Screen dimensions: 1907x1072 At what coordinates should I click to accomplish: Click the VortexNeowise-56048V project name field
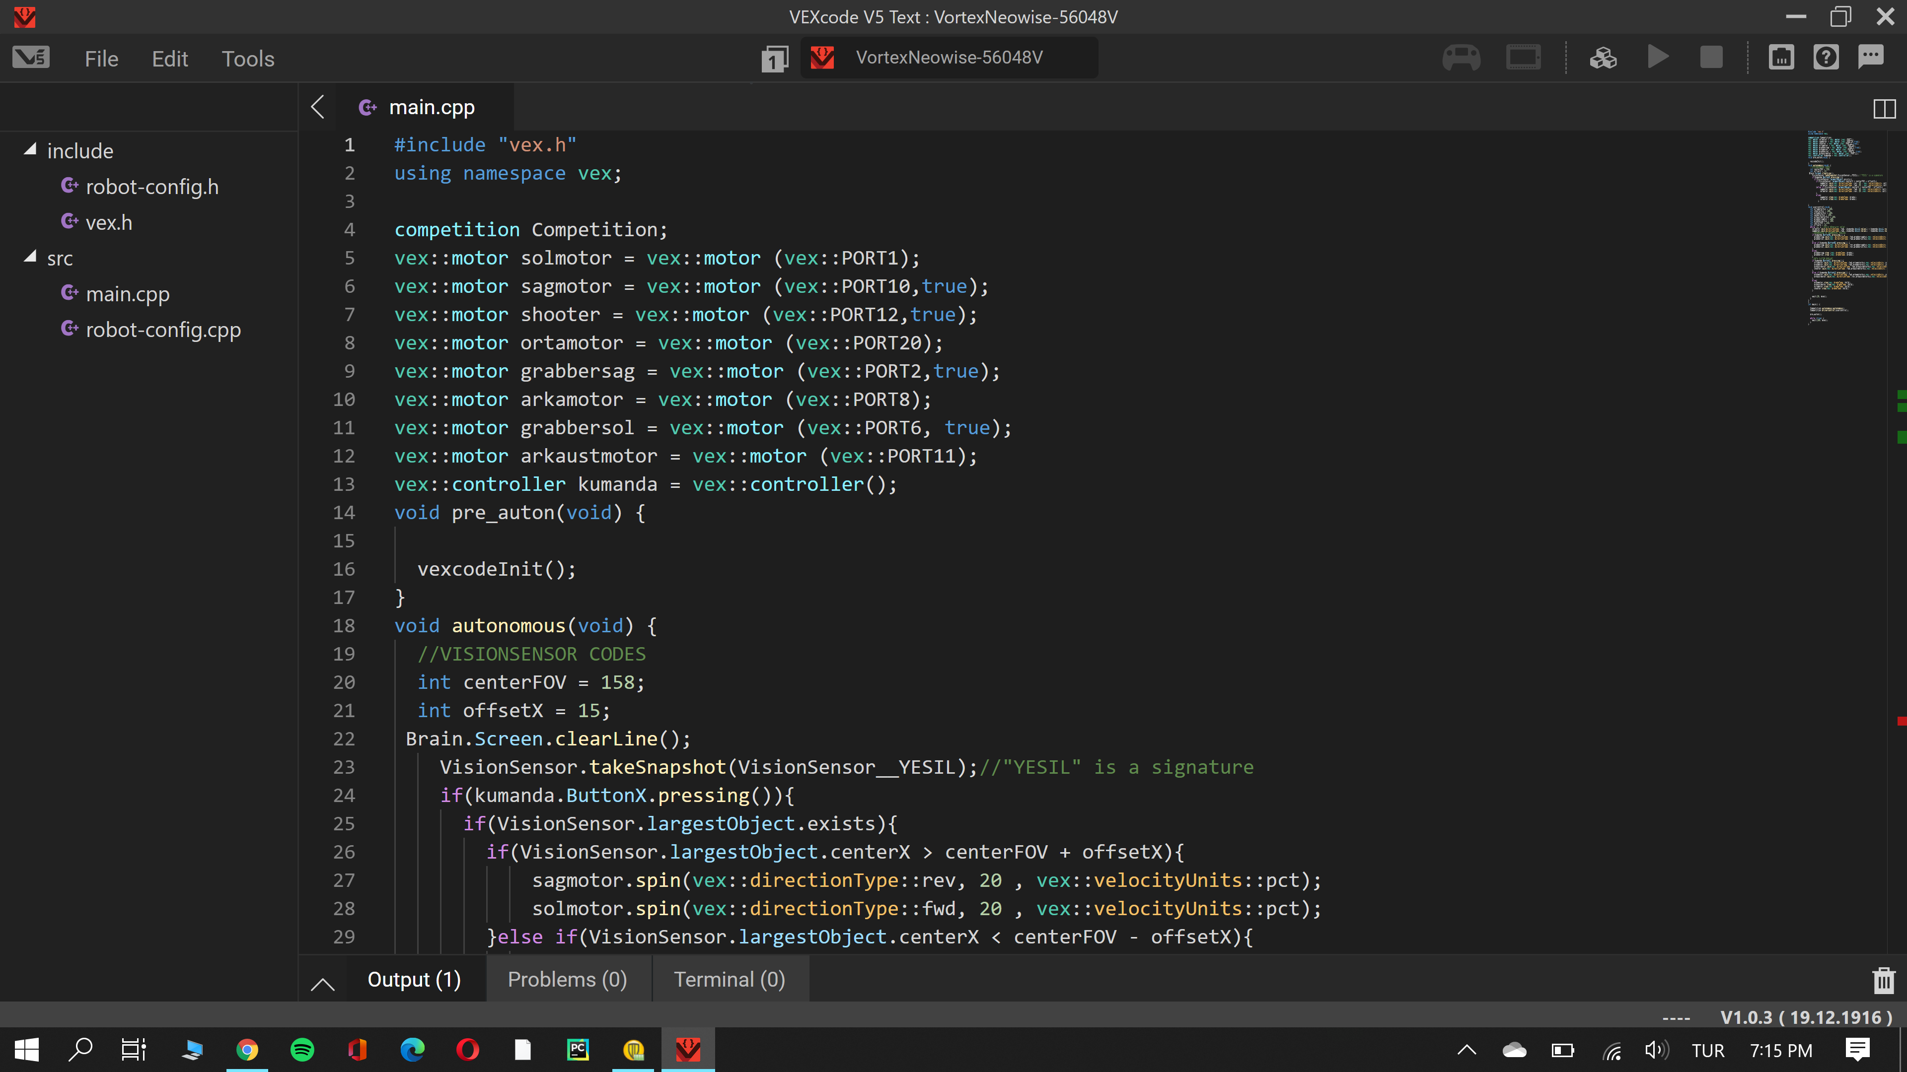[949, 58]
